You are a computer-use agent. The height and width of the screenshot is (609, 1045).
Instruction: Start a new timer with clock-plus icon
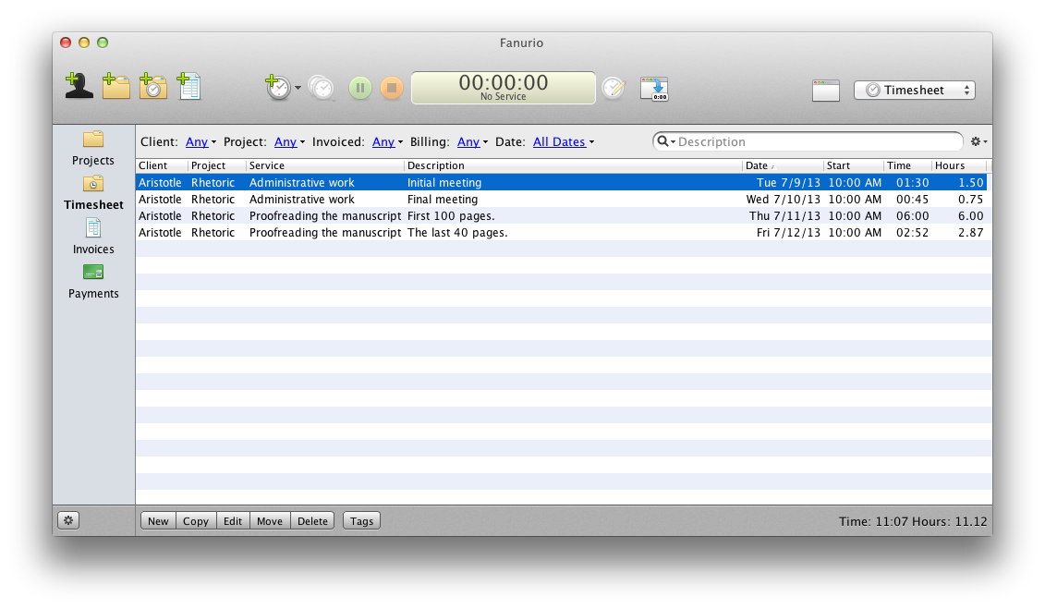278,87
